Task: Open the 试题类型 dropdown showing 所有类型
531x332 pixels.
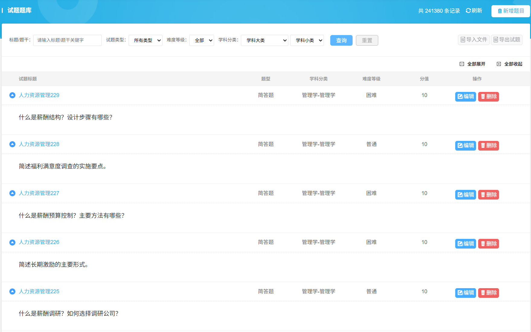Action: pos(146,40)
